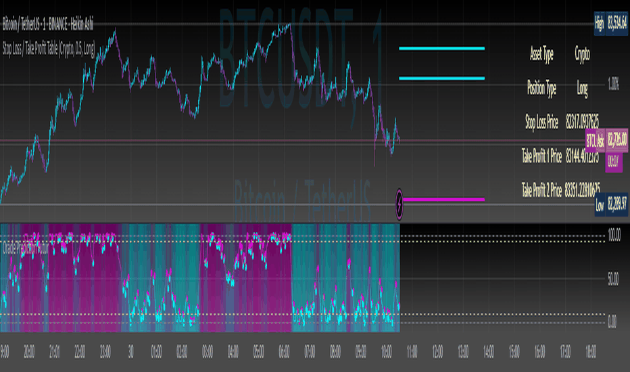Image resolution: width=630 pixels, height=372 pixels.
Task: Click the 15:00 time axis label
Action: [x=514, y=352]
